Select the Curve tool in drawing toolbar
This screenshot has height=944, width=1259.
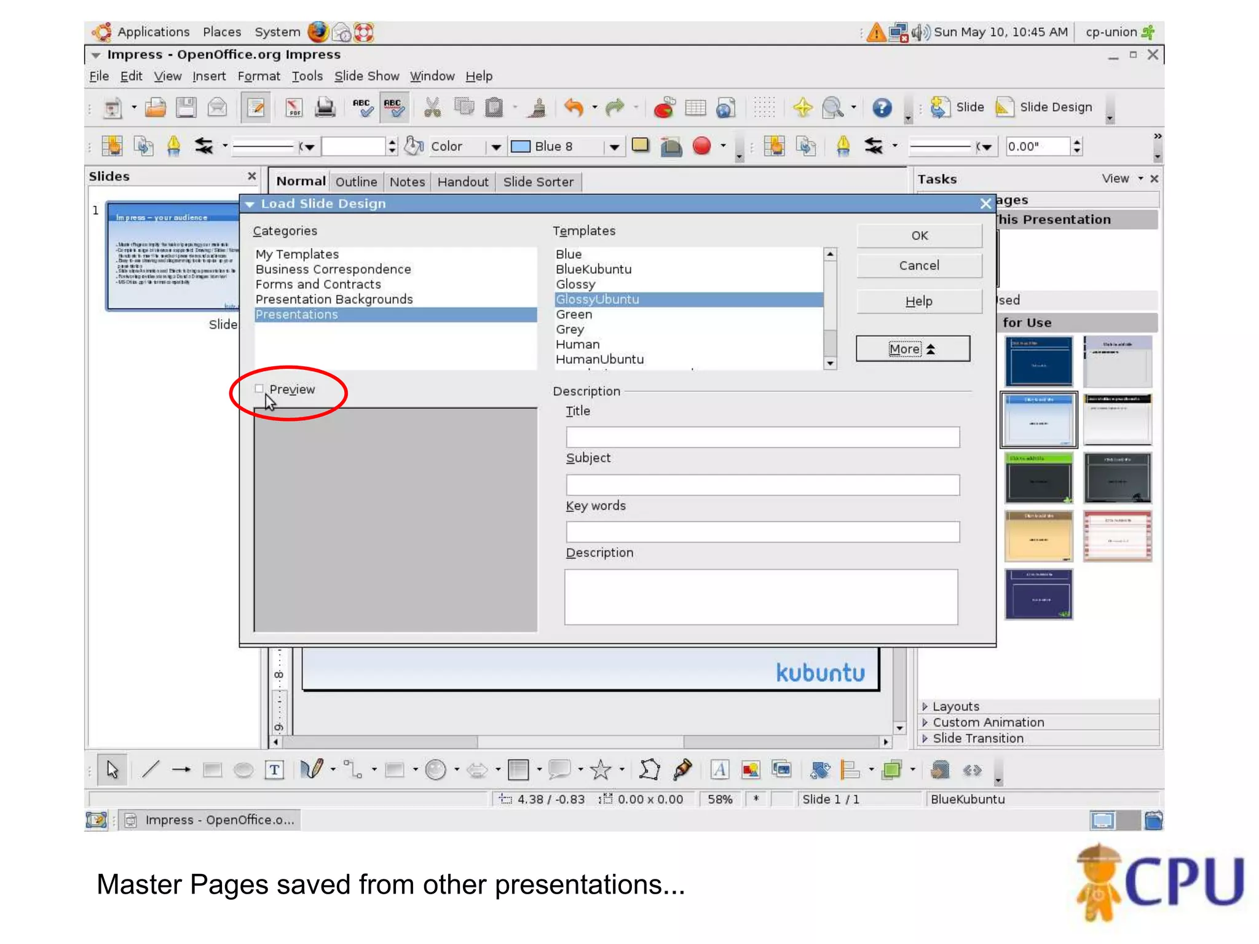[312, 769]
